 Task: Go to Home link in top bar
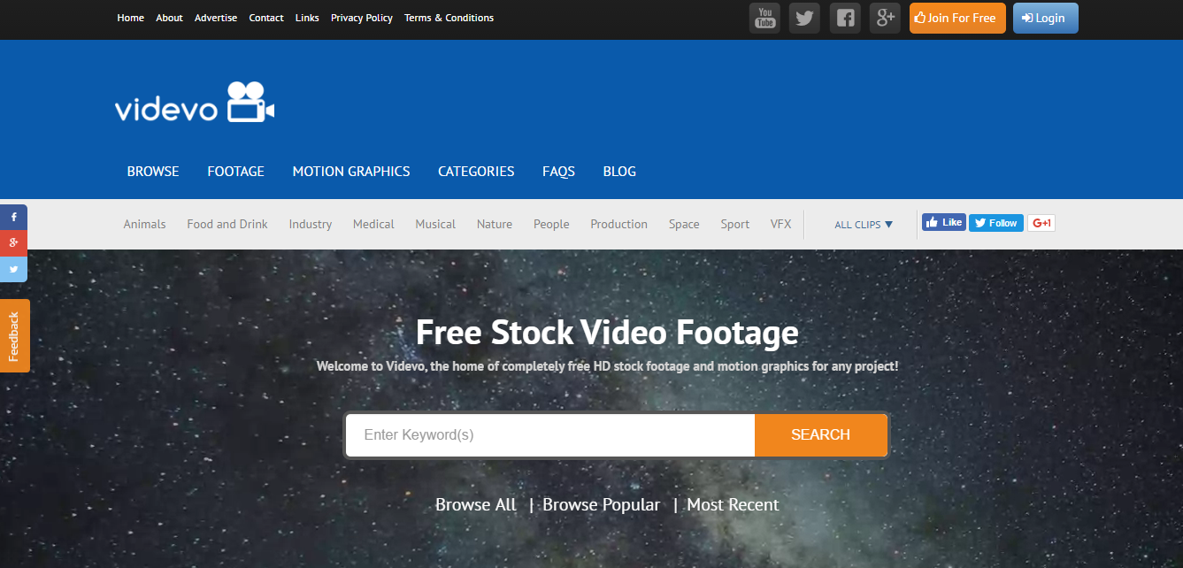pos(130,18)
